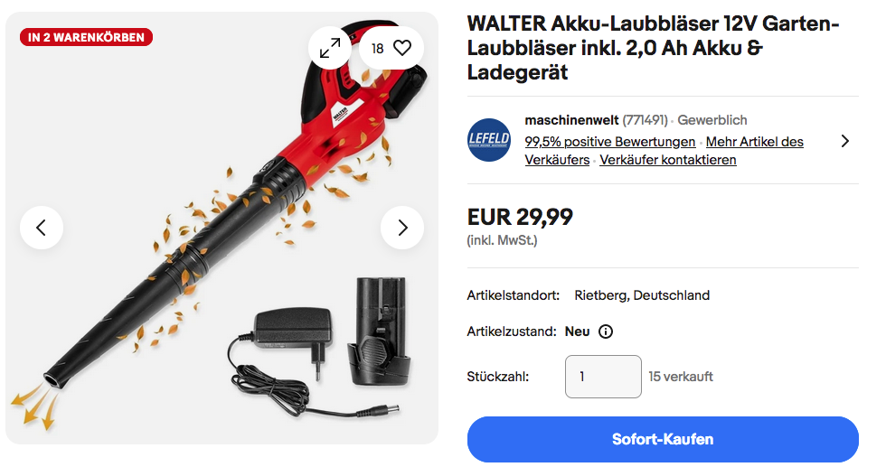886x467 pixels.
Task: Click the Artikelzustand info icon
Action: [605, 332]
